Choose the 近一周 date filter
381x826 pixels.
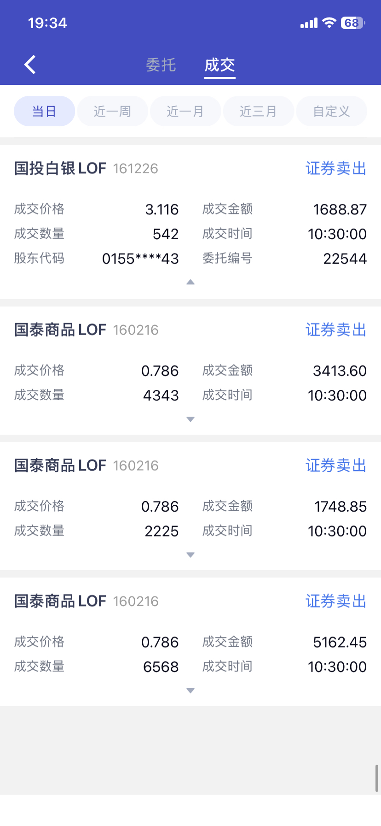click(x=112, y=111)
